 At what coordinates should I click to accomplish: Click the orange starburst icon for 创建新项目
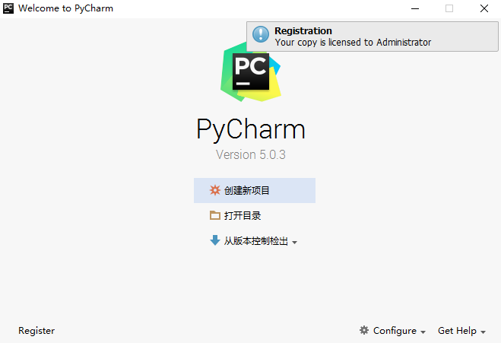[214, 190]
